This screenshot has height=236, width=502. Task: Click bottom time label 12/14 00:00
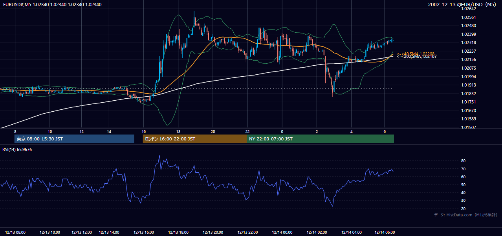pos(282,232)
